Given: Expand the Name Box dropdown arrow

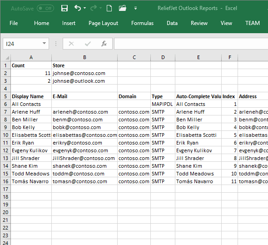Looking at the screenshot, I should [x=44, y=44].
